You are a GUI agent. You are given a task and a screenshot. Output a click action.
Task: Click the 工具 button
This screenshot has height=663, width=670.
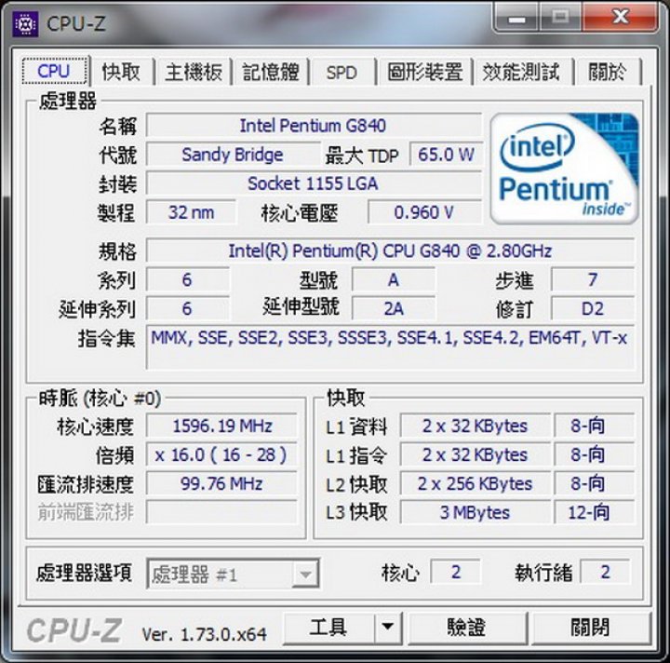click(329, 627)
